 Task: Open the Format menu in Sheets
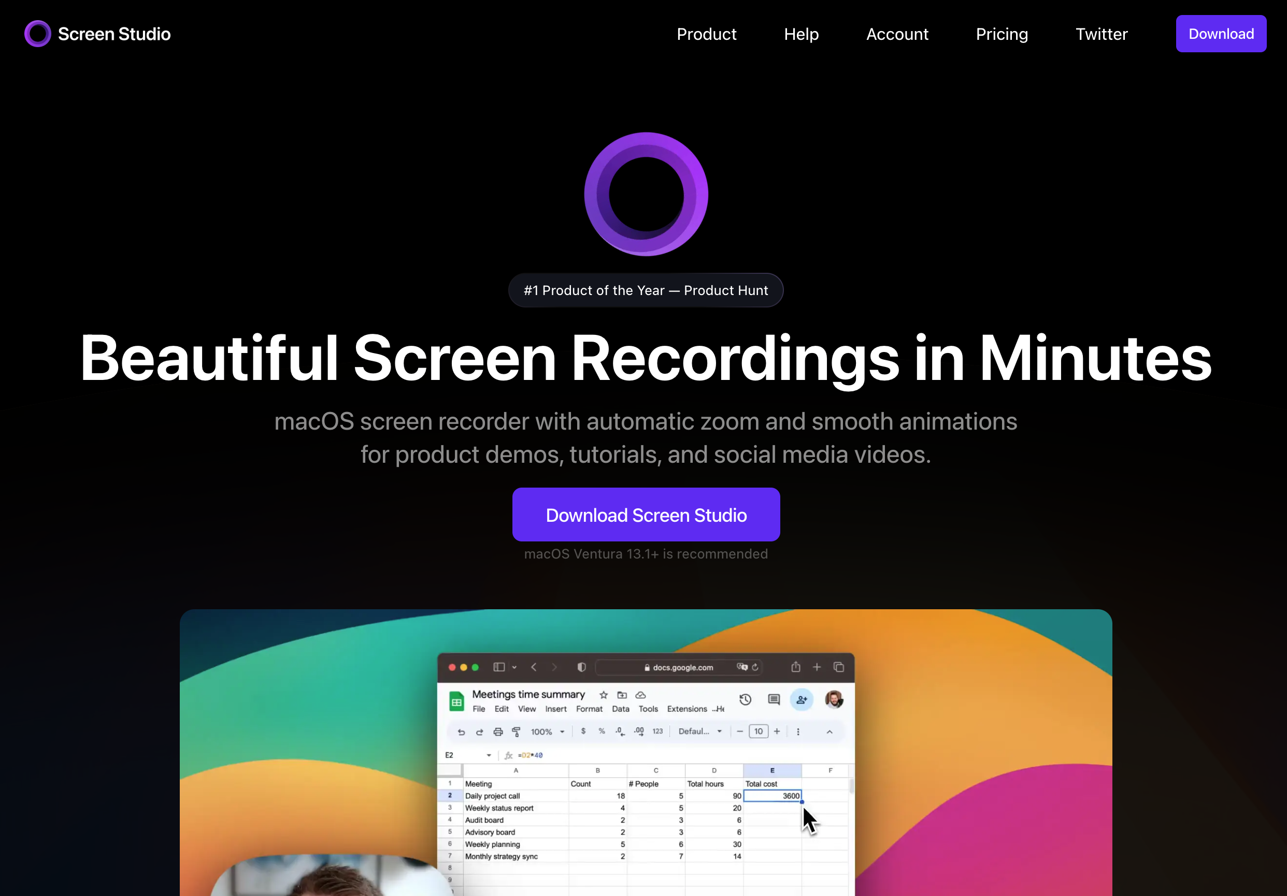click(x=589, y=709)
